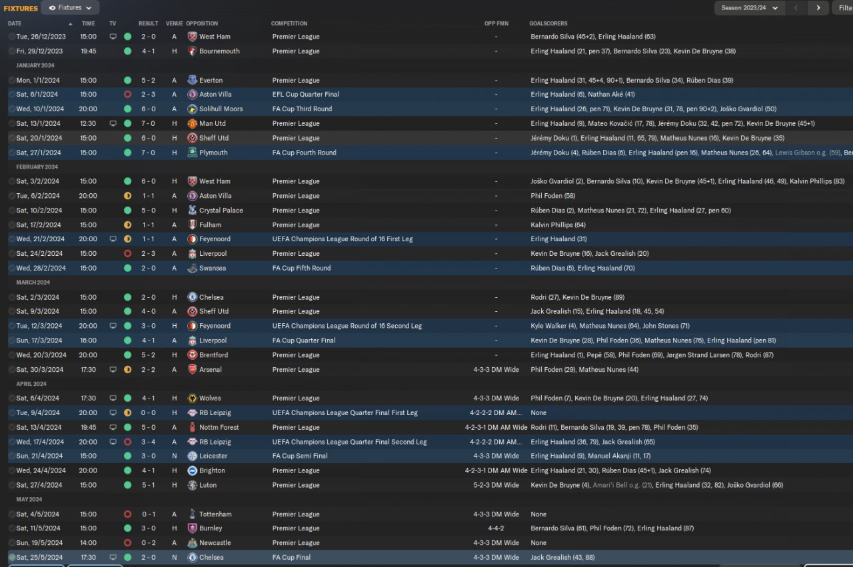This screenshot has width=853, height=567.
Task: Click the red loss indicator on 6/1/2024
Action: coord(127,95)
